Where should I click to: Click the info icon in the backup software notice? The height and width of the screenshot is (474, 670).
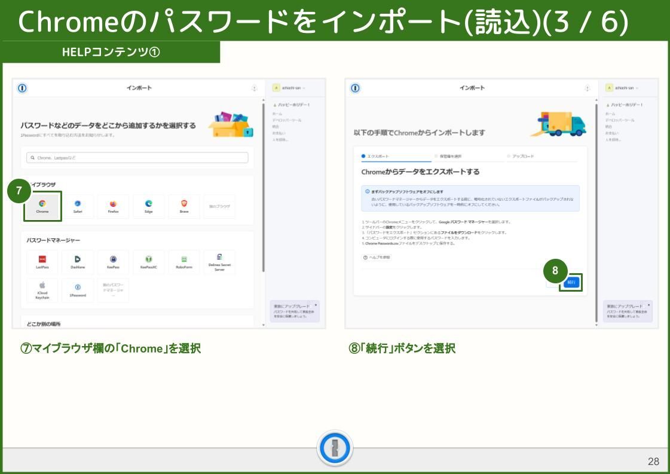click(368, 191)
